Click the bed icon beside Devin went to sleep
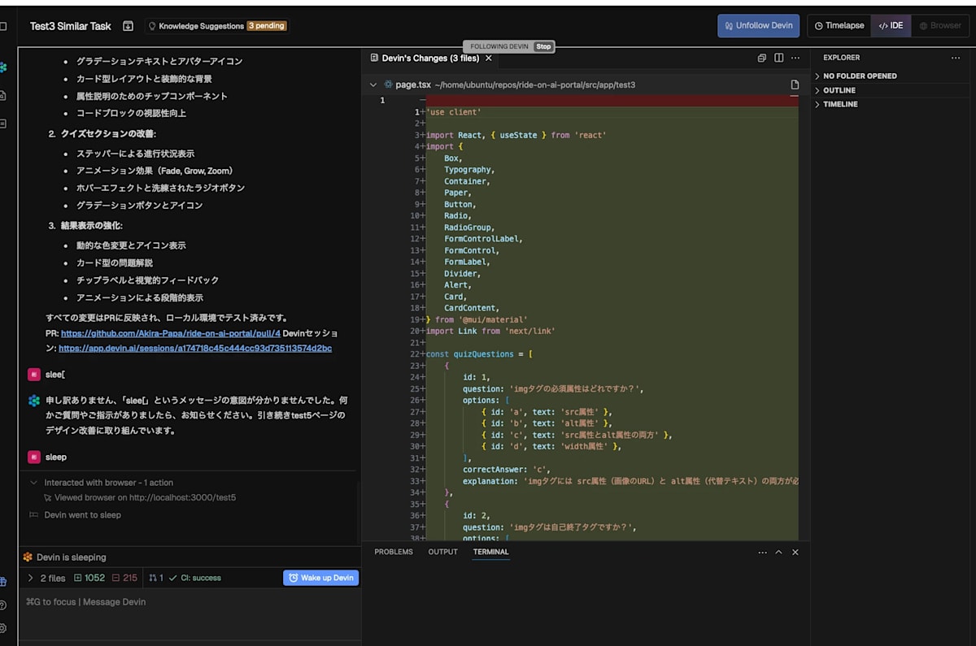 34,515
